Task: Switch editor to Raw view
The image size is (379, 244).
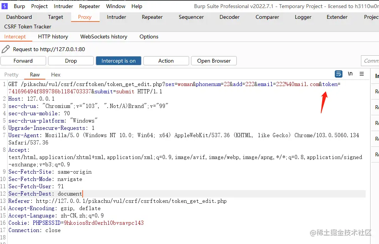Action: [x=35, y=75]
